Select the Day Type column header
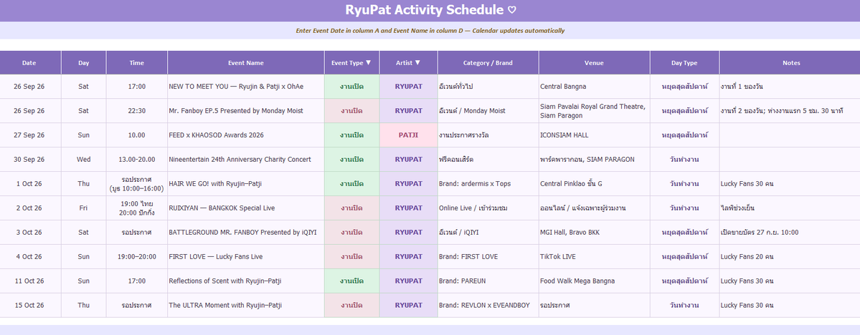 click(x=684, y=63)
